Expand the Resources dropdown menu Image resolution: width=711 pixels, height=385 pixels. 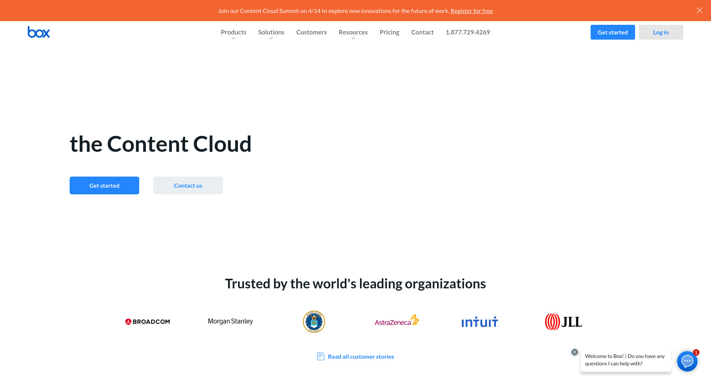pos(353,33)
